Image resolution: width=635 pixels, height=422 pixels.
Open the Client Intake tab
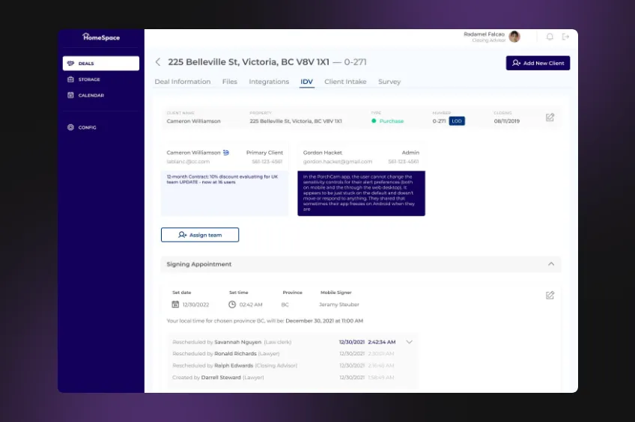(x=345, y=82)
